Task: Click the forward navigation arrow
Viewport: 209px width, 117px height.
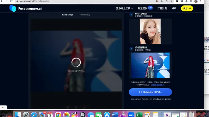Action: click(6, 1)
